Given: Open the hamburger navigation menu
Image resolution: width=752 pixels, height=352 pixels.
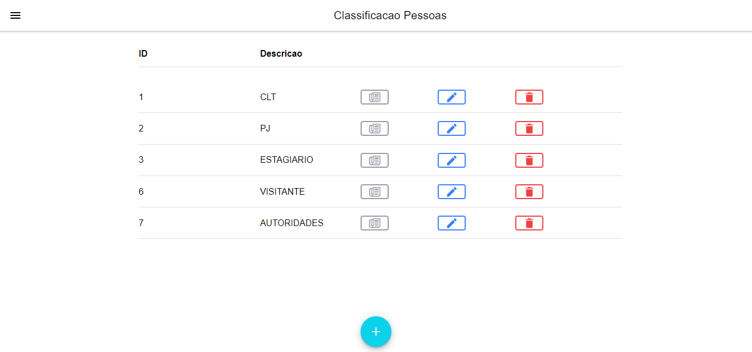Looking at the screenshot, I should [15, 15].
